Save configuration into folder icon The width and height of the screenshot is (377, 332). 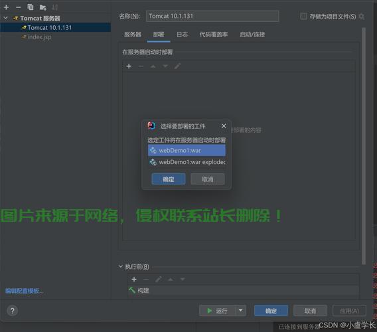click(43, 7)
